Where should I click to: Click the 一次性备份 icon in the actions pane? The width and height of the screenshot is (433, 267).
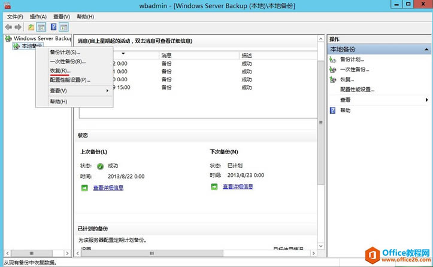tap(333, 69)
